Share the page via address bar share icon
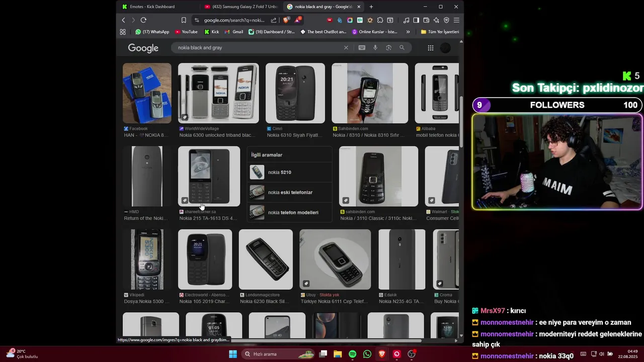Screen dimensions: 644x362 tap(274, 20)
